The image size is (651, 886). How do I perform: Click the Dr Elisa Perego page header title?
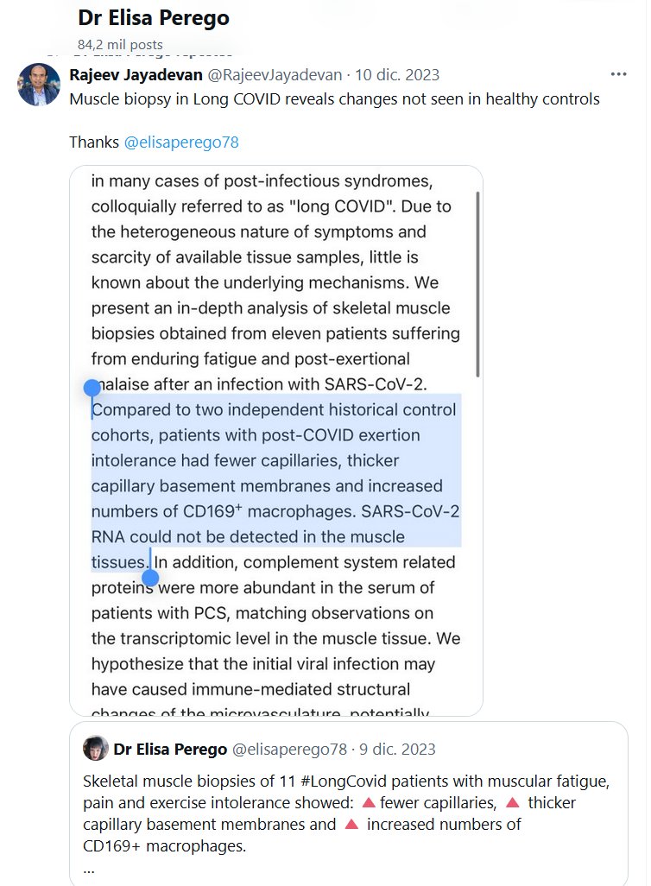(x=154, y=17)
